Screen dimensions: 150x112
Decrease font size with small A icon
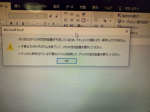click(57, 16)
